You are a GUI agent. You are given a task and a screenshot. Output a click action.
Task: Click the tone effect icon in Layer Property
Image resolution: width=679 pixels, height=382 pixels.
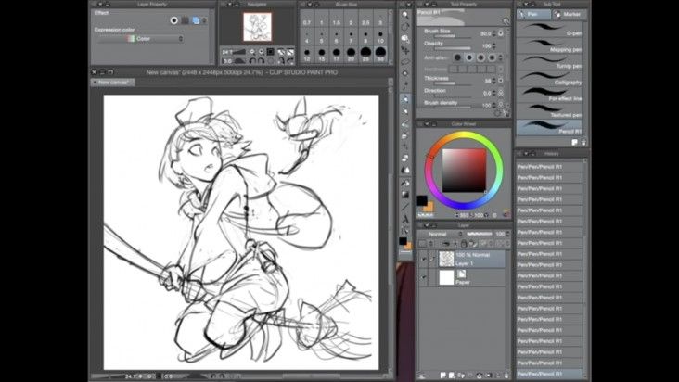click(185, 20)
